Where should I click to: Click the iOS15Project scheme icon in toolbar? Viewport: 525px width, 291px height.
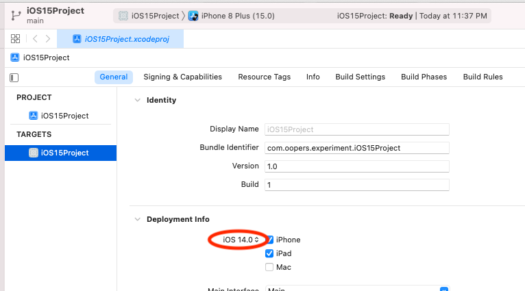[x=123, y=15]
